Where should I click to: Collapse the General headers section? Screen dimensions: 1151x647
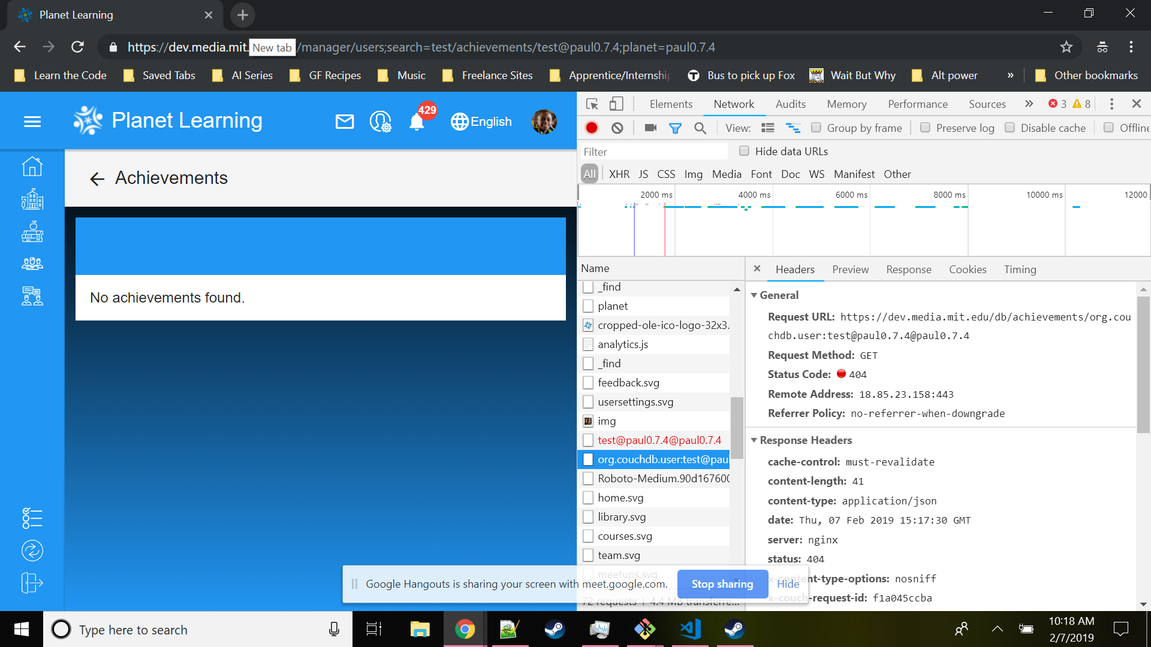click(x=755, y=295)
